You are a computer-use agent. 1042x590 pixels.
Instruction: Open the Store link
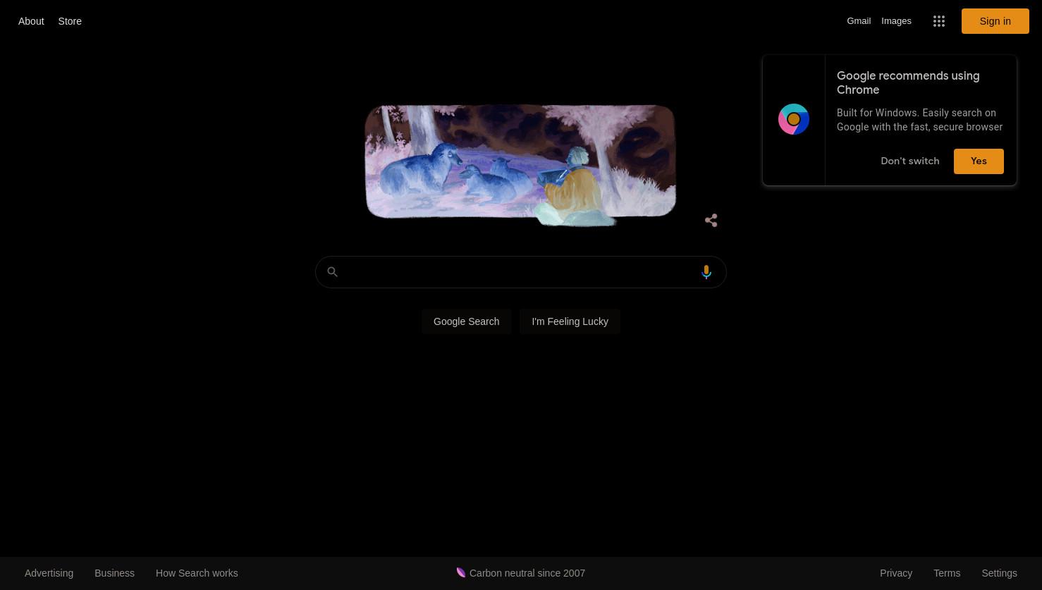coord(70,21)
